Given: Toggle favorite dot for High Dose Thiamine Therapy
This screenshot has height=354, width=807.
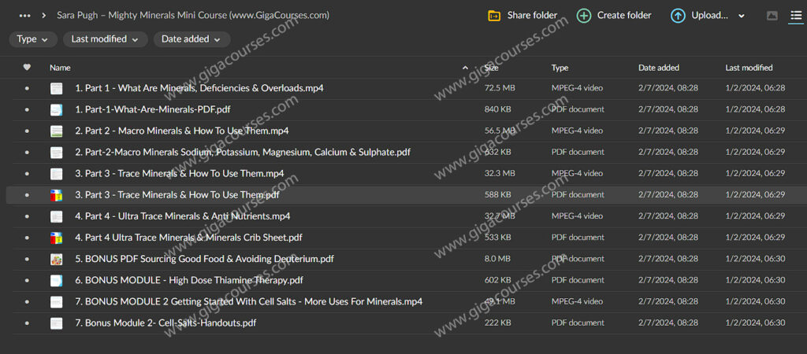Looking at the screenshot, I should 27,281.
